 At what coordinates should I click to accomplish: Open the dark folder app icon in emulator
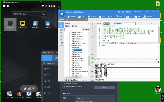click(10, 23)
